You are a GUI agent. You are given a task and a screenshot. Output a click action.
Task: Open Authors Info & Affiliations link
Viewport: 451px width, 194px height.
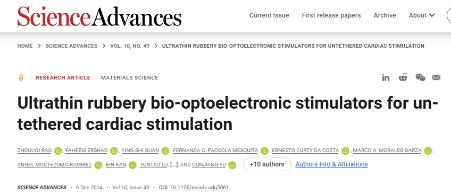click(x=332, y=164)
